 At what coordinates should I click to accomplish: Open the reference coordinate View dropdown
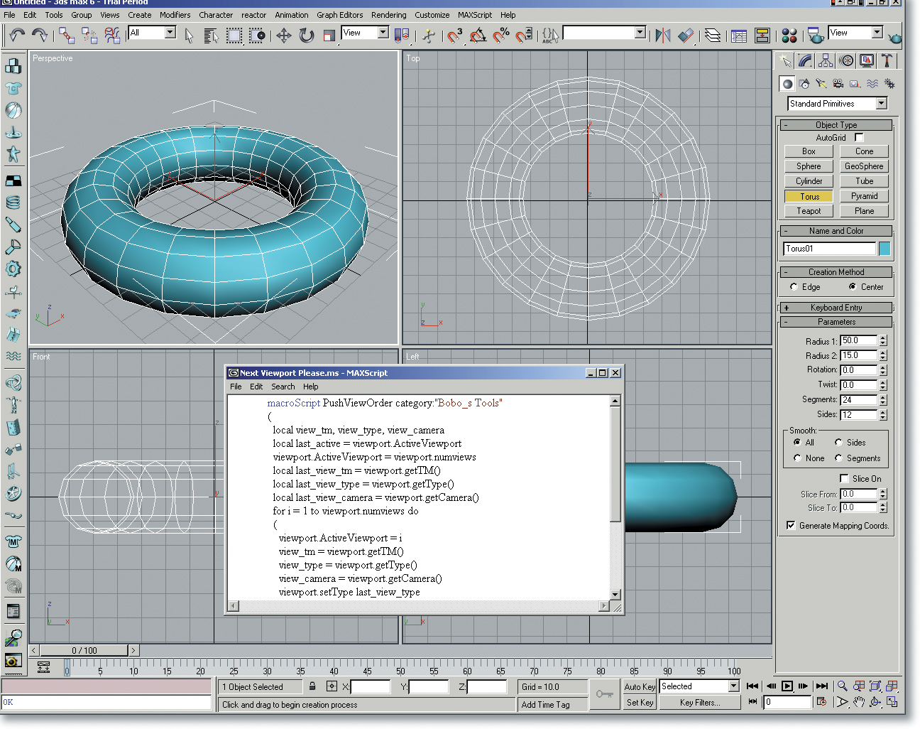pyautogui.click(x=365, y=33)
